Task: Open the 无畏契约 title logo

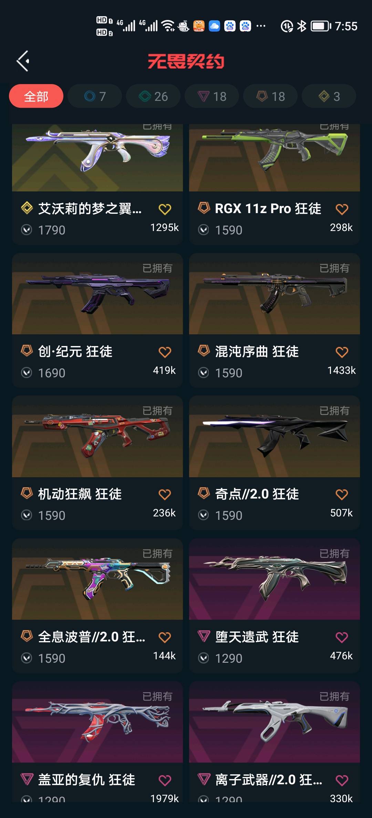Action: pos(186,62)
